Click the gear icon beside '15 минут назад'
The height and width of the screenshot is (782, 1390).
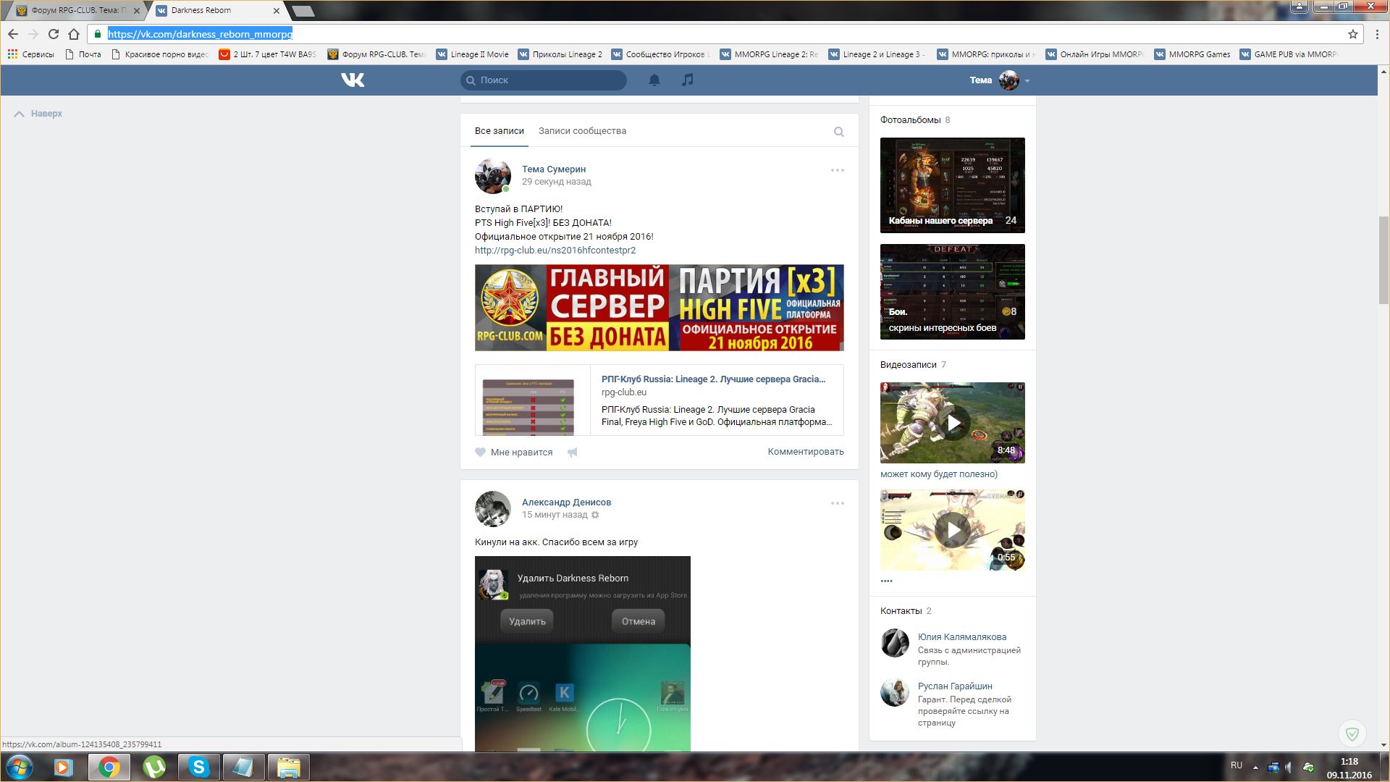pyautogui.click(x=595, y=515)
